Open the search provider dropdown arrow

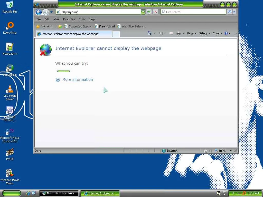click(234, 12)
